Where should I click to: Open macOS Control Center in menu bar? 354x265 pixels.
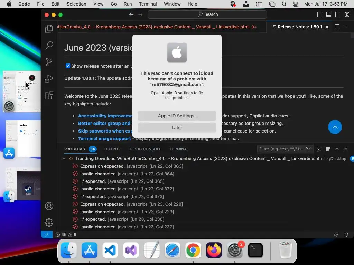coord(295,4)
